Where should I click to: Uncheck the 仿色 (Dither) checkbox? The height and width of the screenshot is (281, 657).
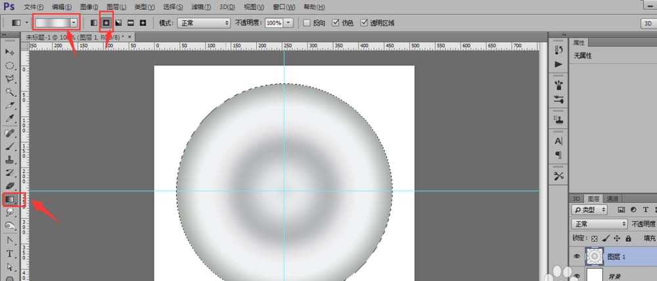pos(336,23)
